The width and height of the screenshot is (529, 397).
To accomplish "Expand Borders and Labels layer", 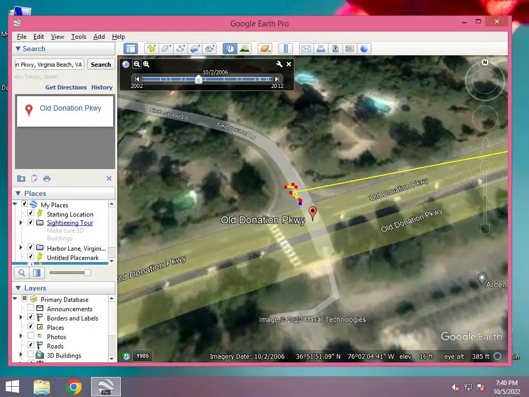I will 21,317.
